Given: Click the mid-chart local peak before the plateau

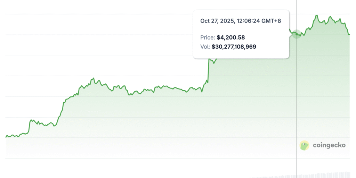Looking at the screenshot, I should (94, 79).
